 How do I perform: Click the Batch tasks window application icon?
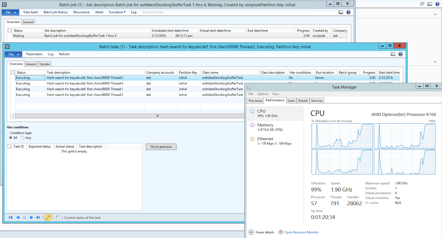click(7, 47)
